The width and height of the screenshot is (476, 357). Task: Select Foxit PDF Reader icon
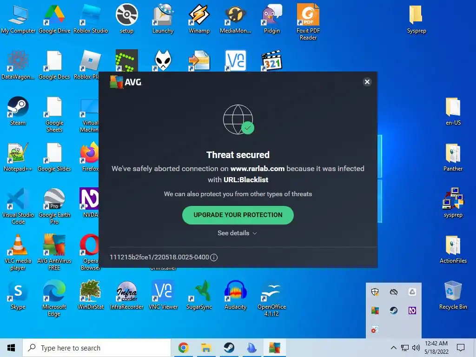[x=308, y=22]
